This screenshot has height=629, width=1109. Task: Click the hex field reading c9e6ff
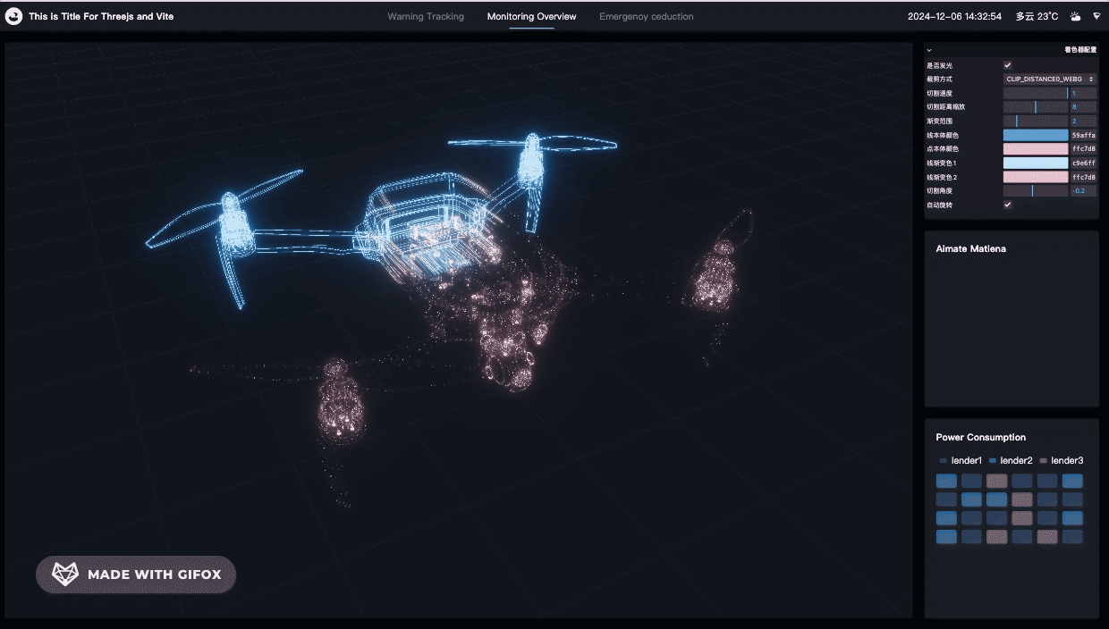tap(1083, 163)
